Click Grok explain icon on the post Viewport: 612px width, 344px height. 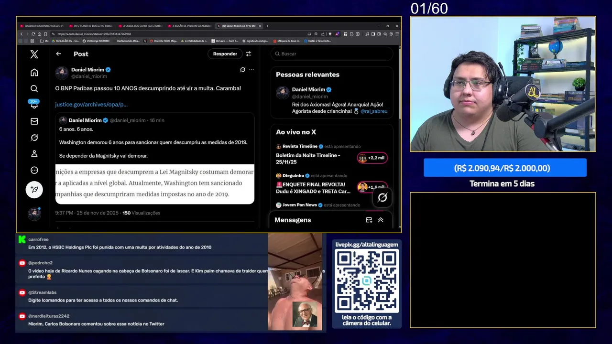pos(242,70)
